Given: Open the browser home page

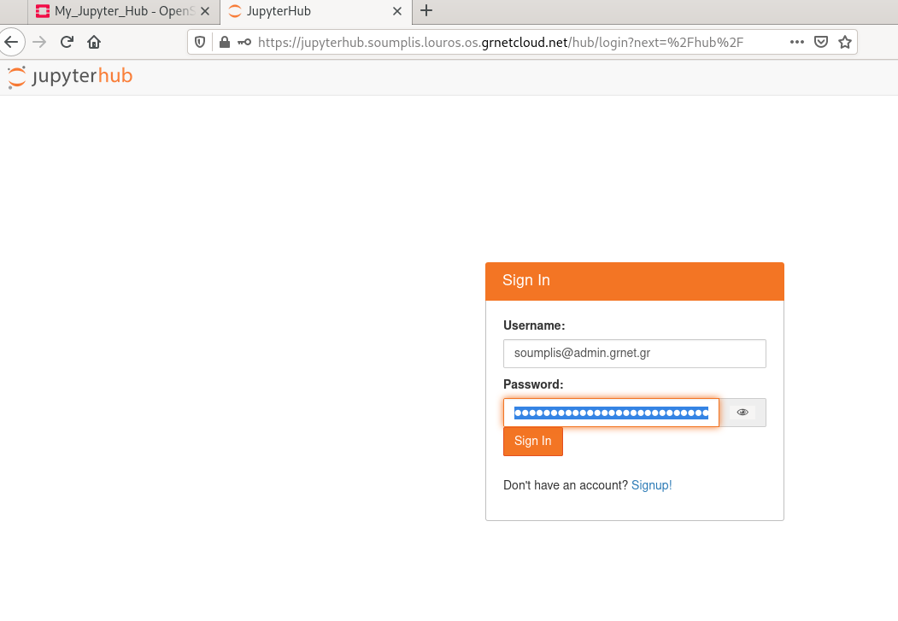Looking at the screenshot, I should [x=94, y=42].
